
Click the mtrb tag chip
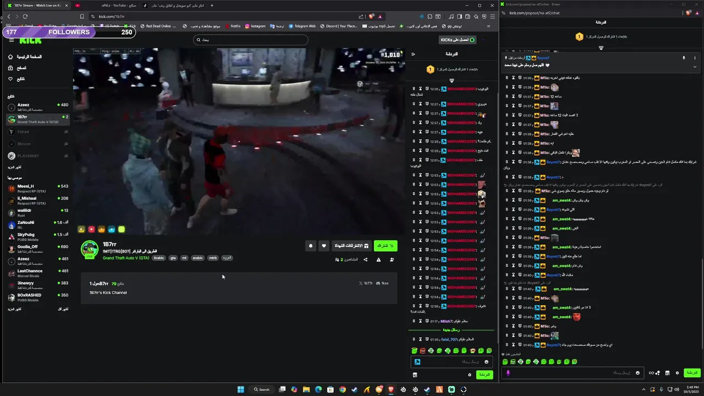[213, 258]
